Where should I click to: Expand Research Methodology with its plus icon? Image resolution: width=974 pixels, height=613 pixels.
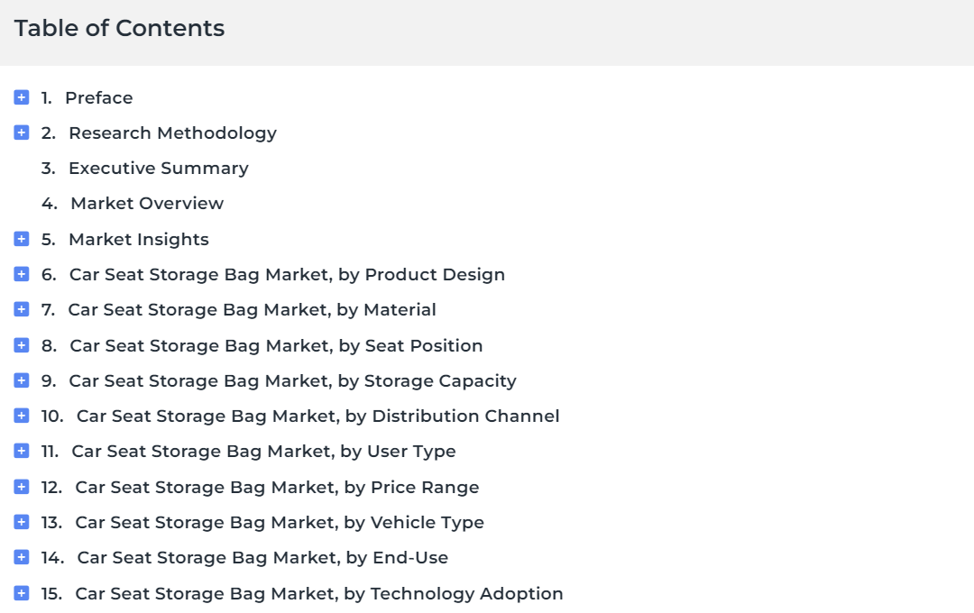coord(21,133)
